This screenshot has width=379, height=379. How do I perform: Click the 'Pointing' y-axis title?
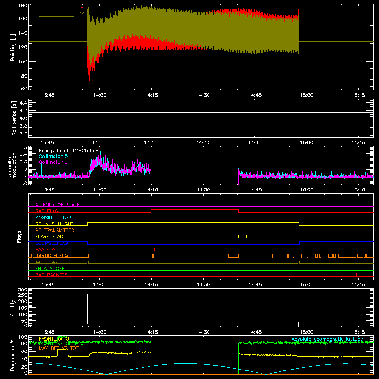click(13, 47)
